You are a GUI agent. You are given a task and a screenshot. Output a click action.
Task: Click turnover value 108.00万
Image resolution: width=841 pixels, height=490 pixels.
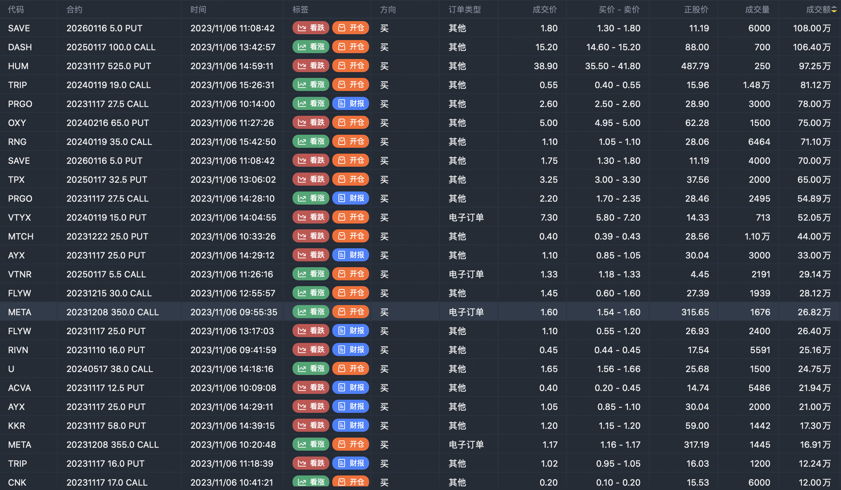tap(812, 28)
